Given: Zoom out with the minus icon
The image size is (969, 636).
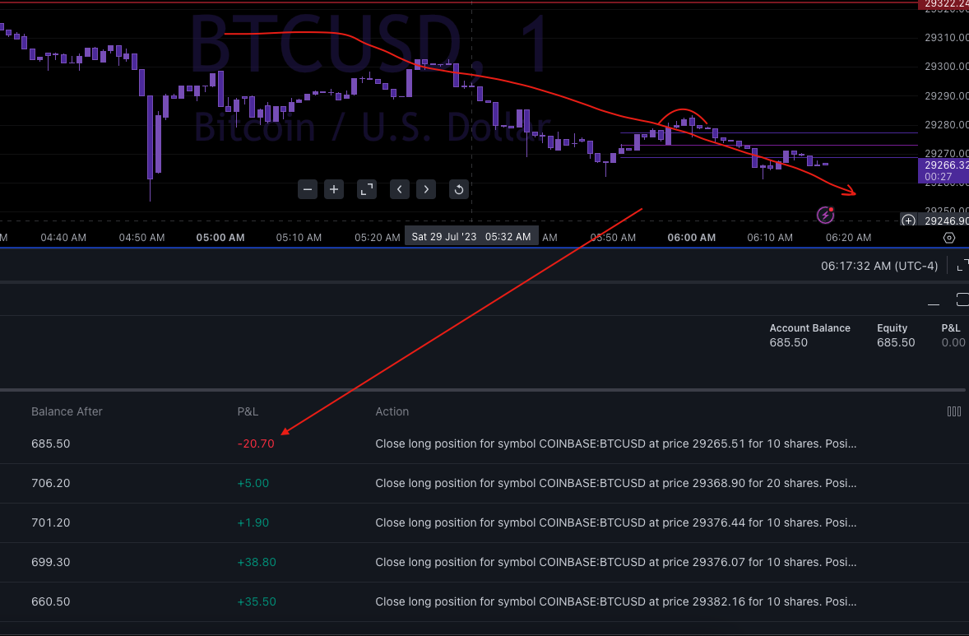Looking at the screenshot, I should tap(307, 189).
